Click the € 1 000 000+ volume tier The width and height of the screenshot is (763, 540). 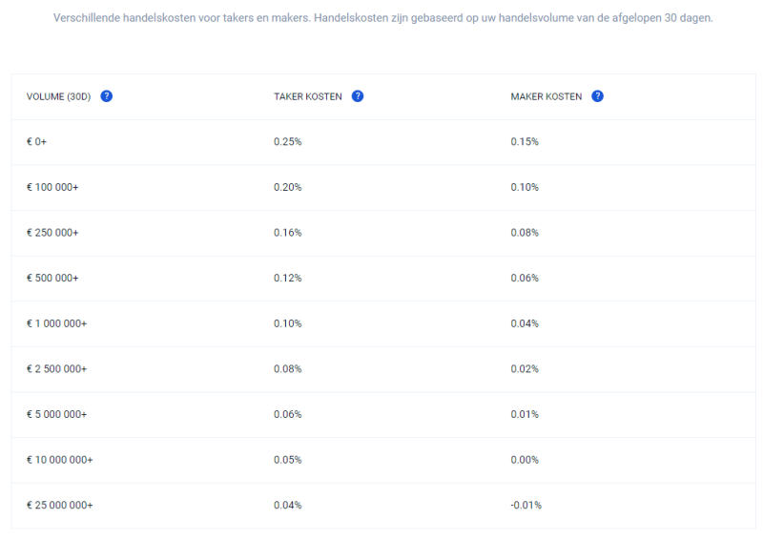coord(56,323)
